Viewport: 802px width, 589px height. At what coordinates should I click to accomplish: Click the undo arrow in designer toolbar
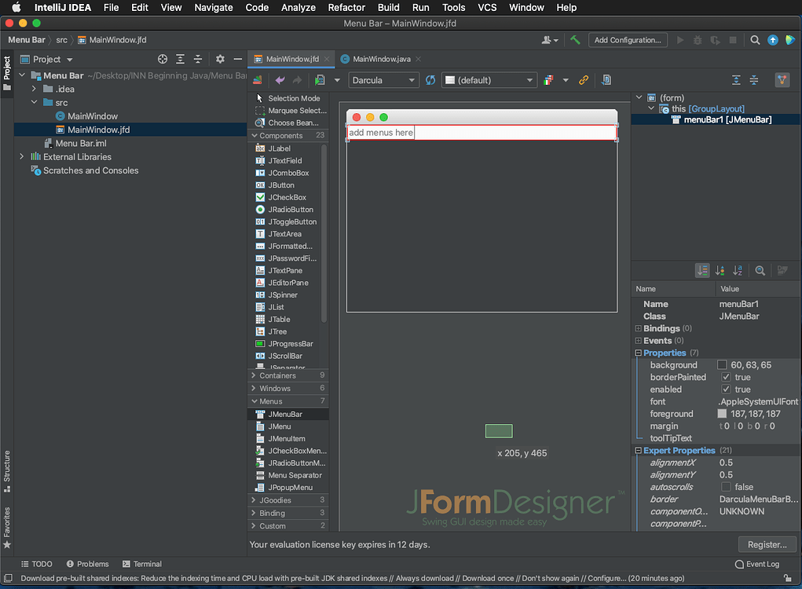pyautogui.click(x=280, y=80)
